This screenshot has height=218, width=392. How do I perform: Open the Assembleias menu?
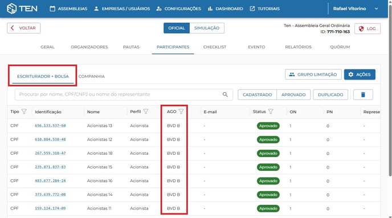[68, 9]
